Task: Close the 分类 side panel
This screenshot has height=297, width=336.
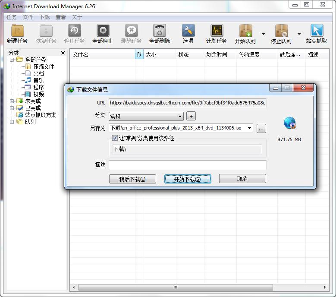Action: tap(63, 53)
